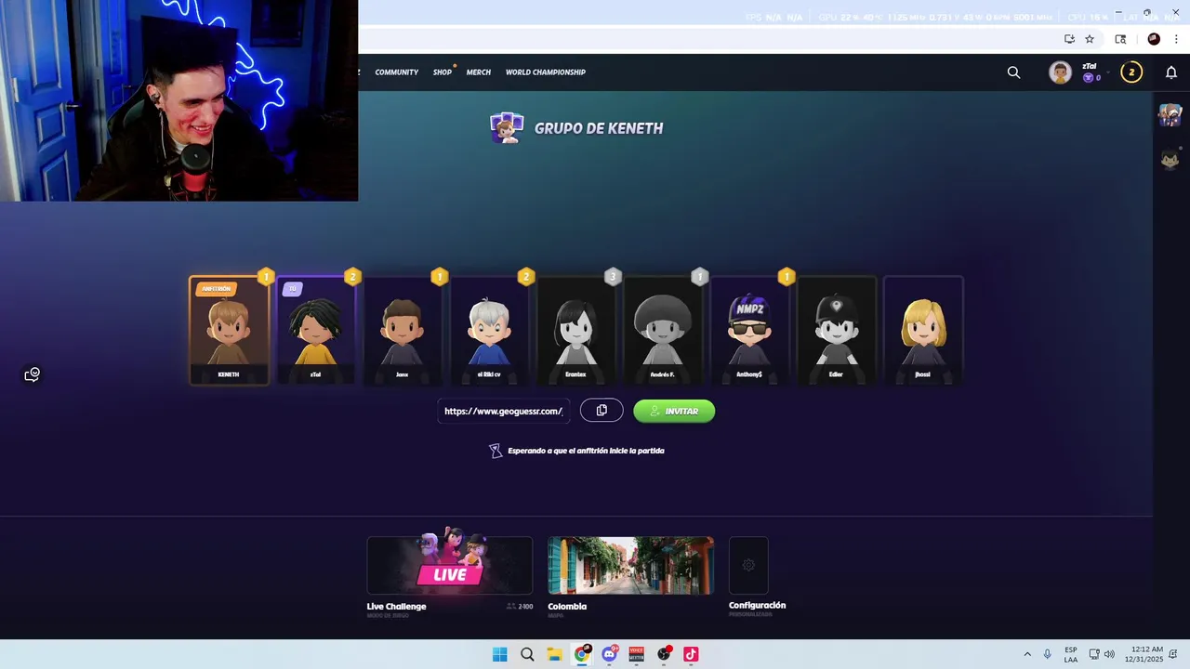Viewport: 1190px width, 669px height.
Task: Open the notifications bell
Action: (1171, 72)
